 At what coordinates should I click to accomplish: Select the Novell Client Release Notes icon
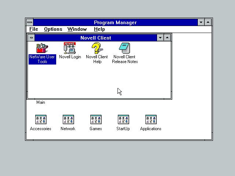coord(125,48)
